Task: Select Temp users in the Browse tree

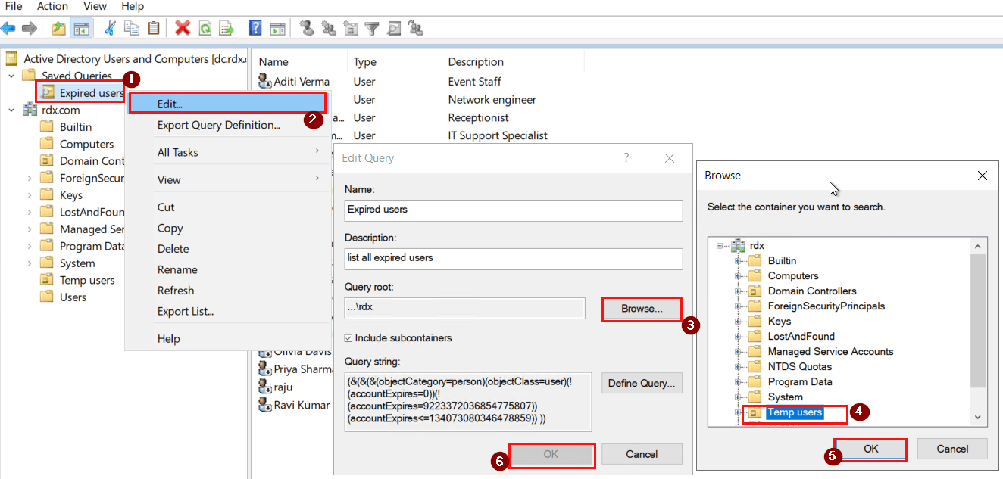Action: [x=795, y=413]
